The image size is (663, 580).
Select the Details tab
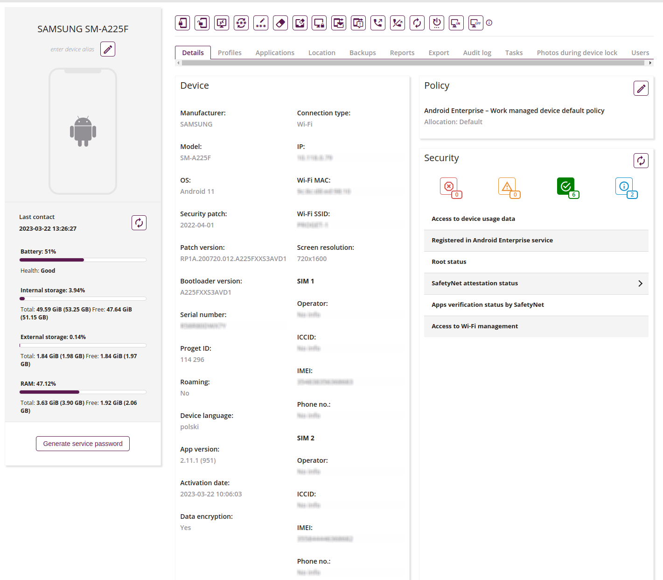[x=193, y=53]
